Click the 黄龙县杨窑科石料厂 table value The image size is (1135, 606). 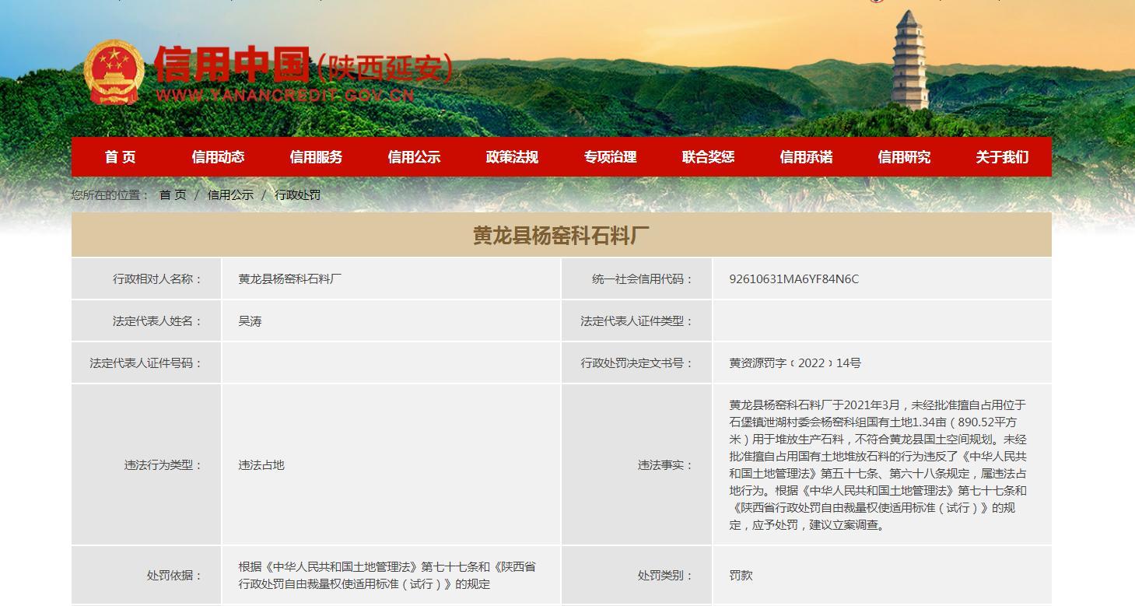click(289, 279)
